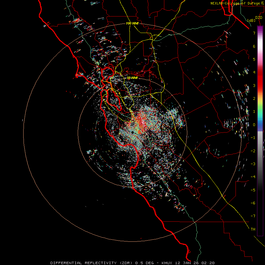
Task: Click the red 3 dB band of color bar
Action: click(260, 85)
